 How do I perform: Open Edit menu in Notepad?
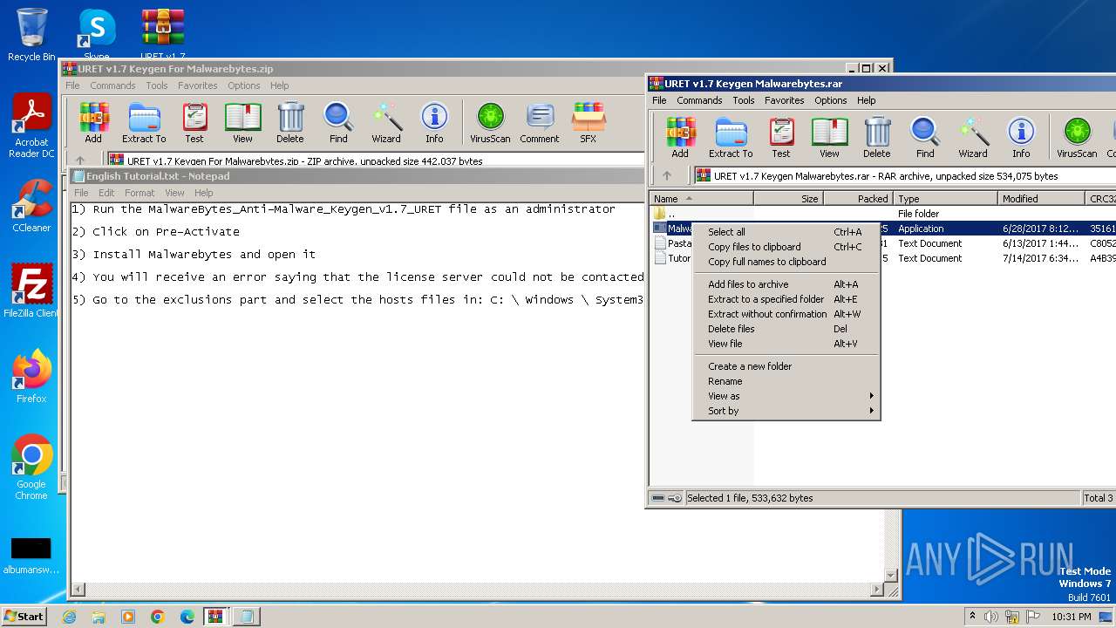click(x=106, y=193)
